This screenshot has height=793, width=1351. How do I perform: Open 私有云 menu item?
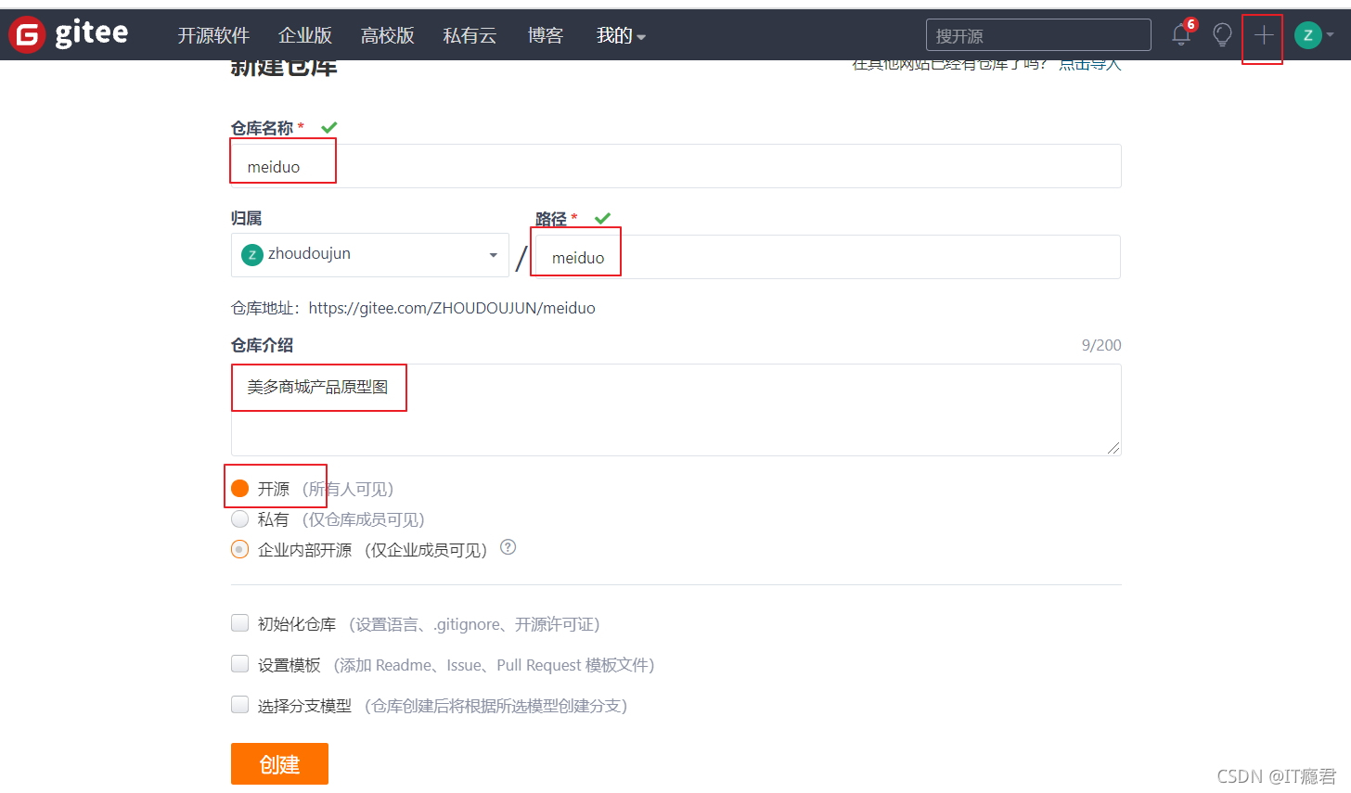[470, 35]
